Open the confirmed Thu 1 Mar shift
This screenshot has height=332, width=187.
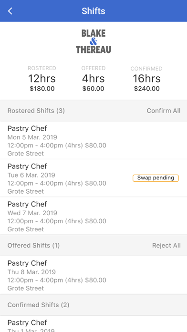(93, 324)
